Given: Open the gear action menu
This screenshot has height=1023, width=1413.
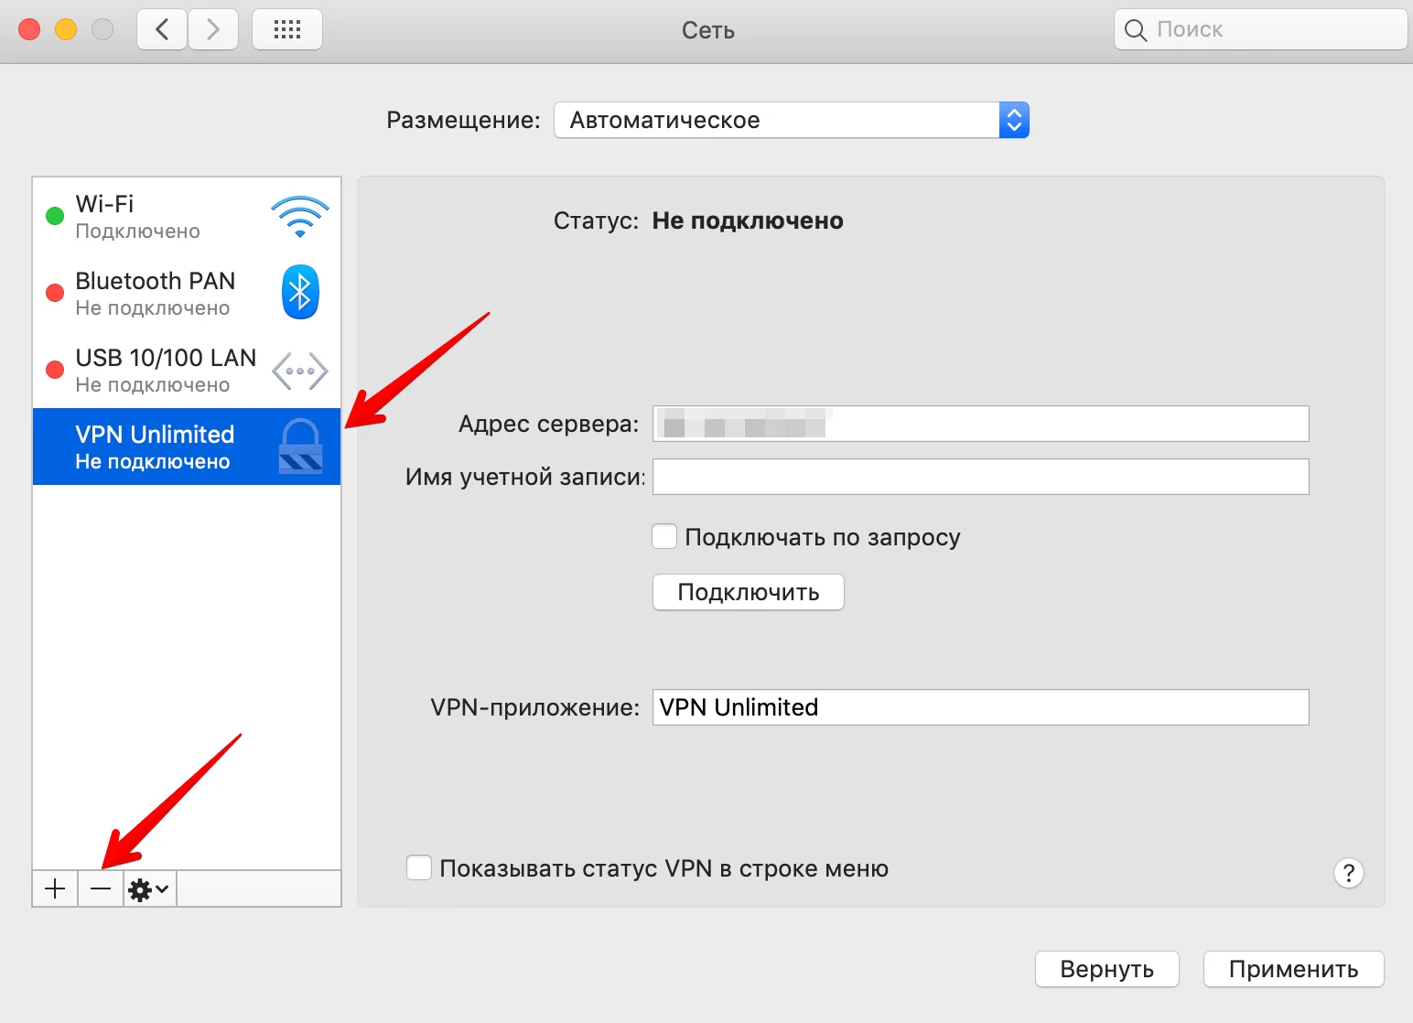Looking at the screenshot, I should click(149, 888).
